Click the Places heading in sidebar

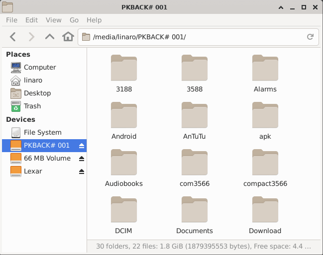(18, 54)
